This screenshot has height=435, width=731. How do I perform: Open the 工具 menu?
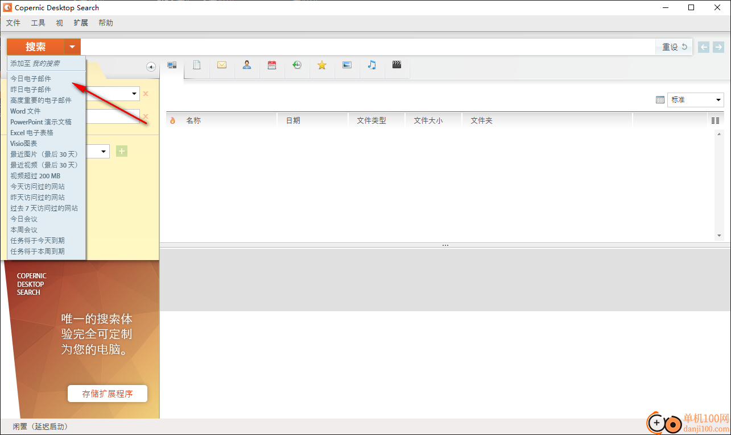[x=38, y=23]
